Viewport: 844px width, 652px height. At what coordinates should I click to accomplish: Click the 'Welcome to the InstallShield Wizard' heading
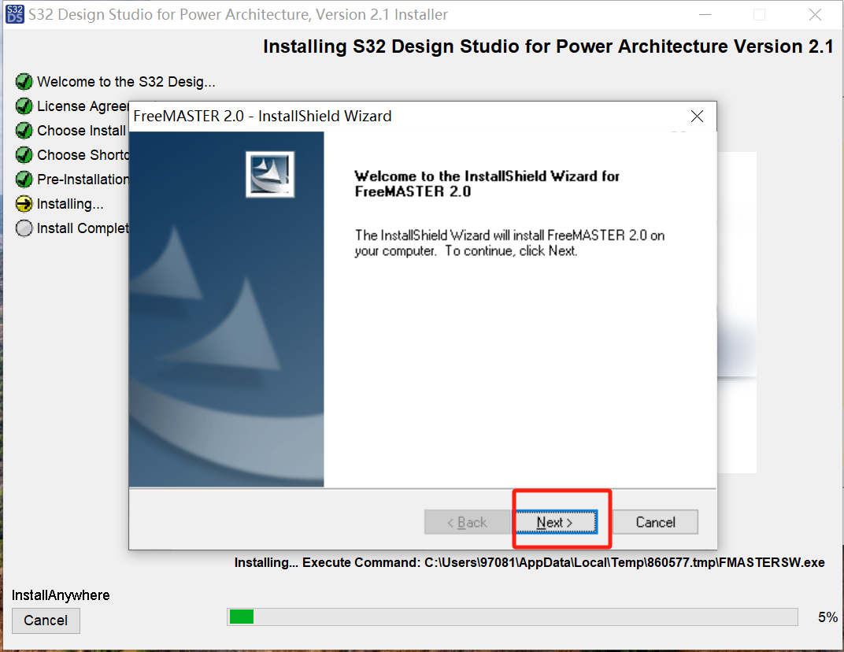[487, 183]
